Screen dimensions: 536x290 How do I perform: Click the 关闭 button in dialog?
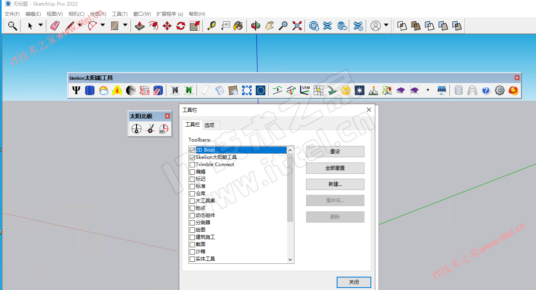coord(354,282)
